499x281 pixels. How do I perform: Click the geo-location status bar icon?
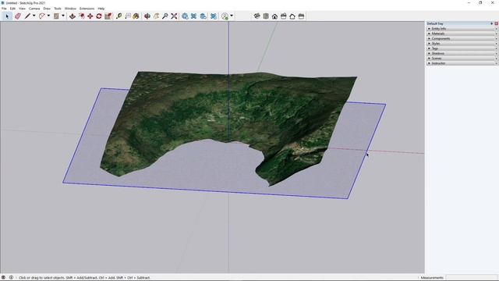3,278
